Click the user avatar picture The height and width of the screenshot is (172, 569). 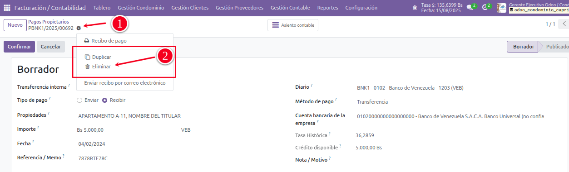pos(501,8)
